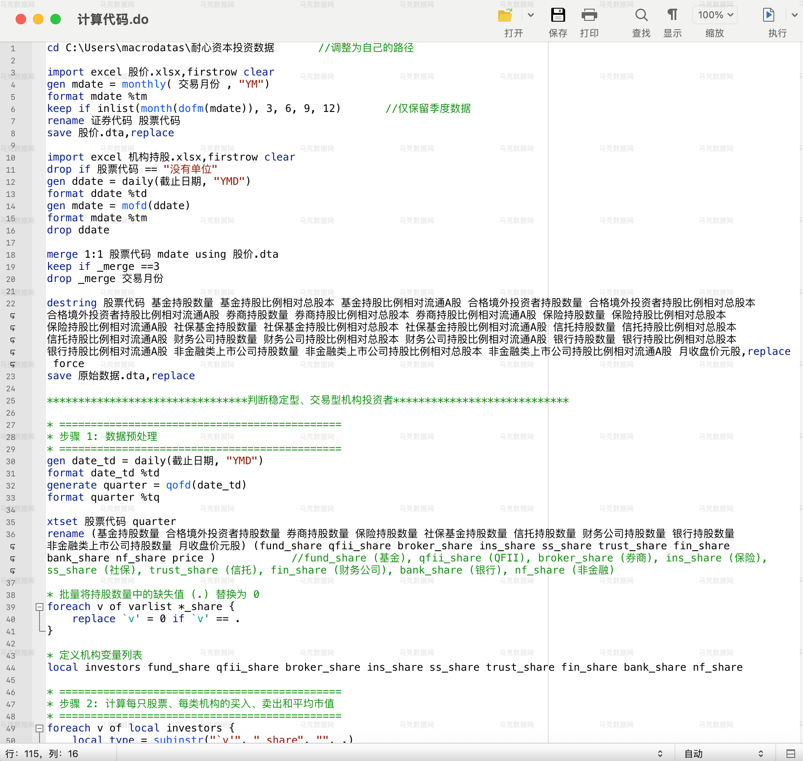Image resolution: width=803 pixels, height=761 pixels.
Task: Print the file using the printer icon
Action: pyautogui.click(x=589, y=15)
